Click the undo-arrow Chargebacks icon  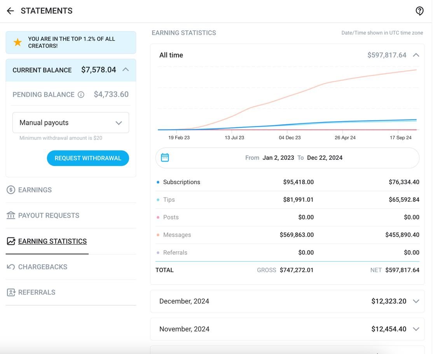pyautogui.click(x=11, y=267)
